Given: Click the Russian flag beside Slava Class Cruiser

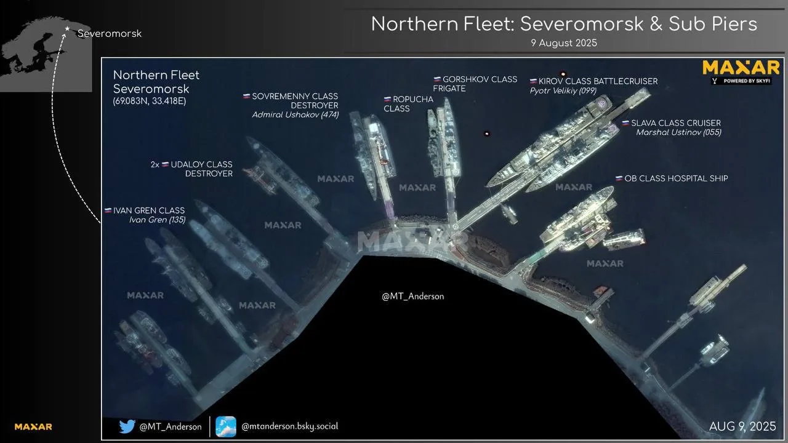Looking at the screenshot, I should (x=625, y=123).
